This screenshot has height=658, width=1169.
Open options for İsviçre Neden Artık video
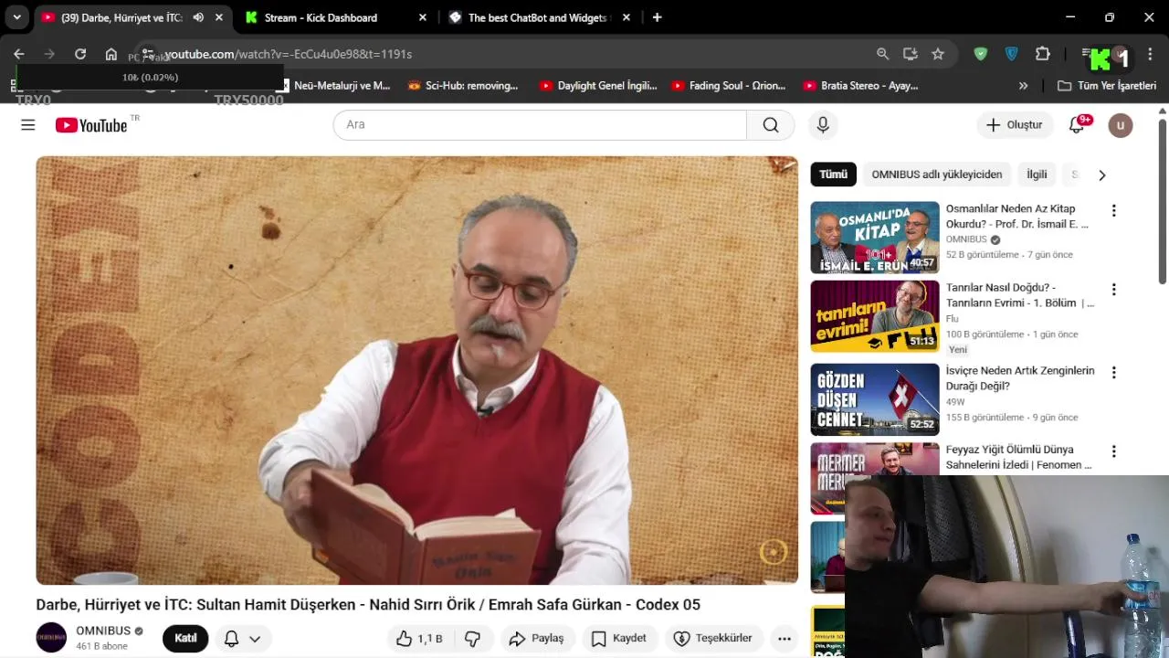coord(1113,373)
